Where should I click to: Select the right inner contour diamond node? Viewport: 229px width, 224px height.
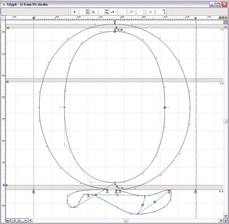coord(165,108)
